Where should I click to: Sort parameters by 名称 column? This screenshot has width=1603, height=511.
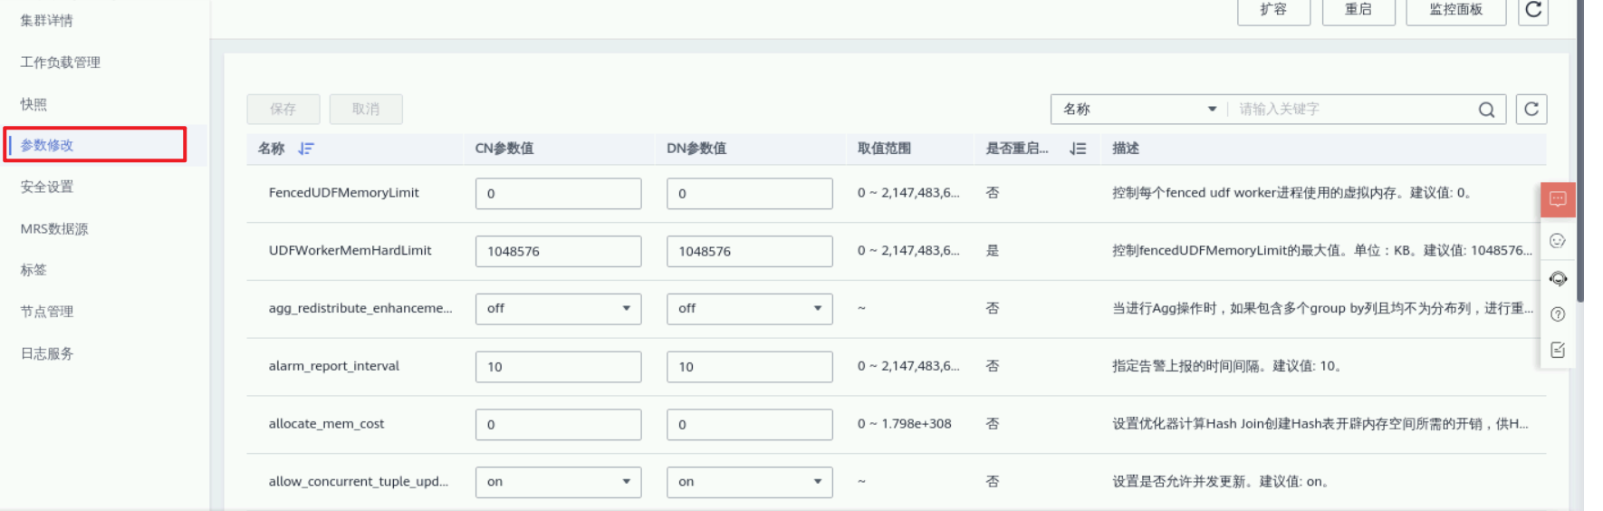click(x=306, y=149)
